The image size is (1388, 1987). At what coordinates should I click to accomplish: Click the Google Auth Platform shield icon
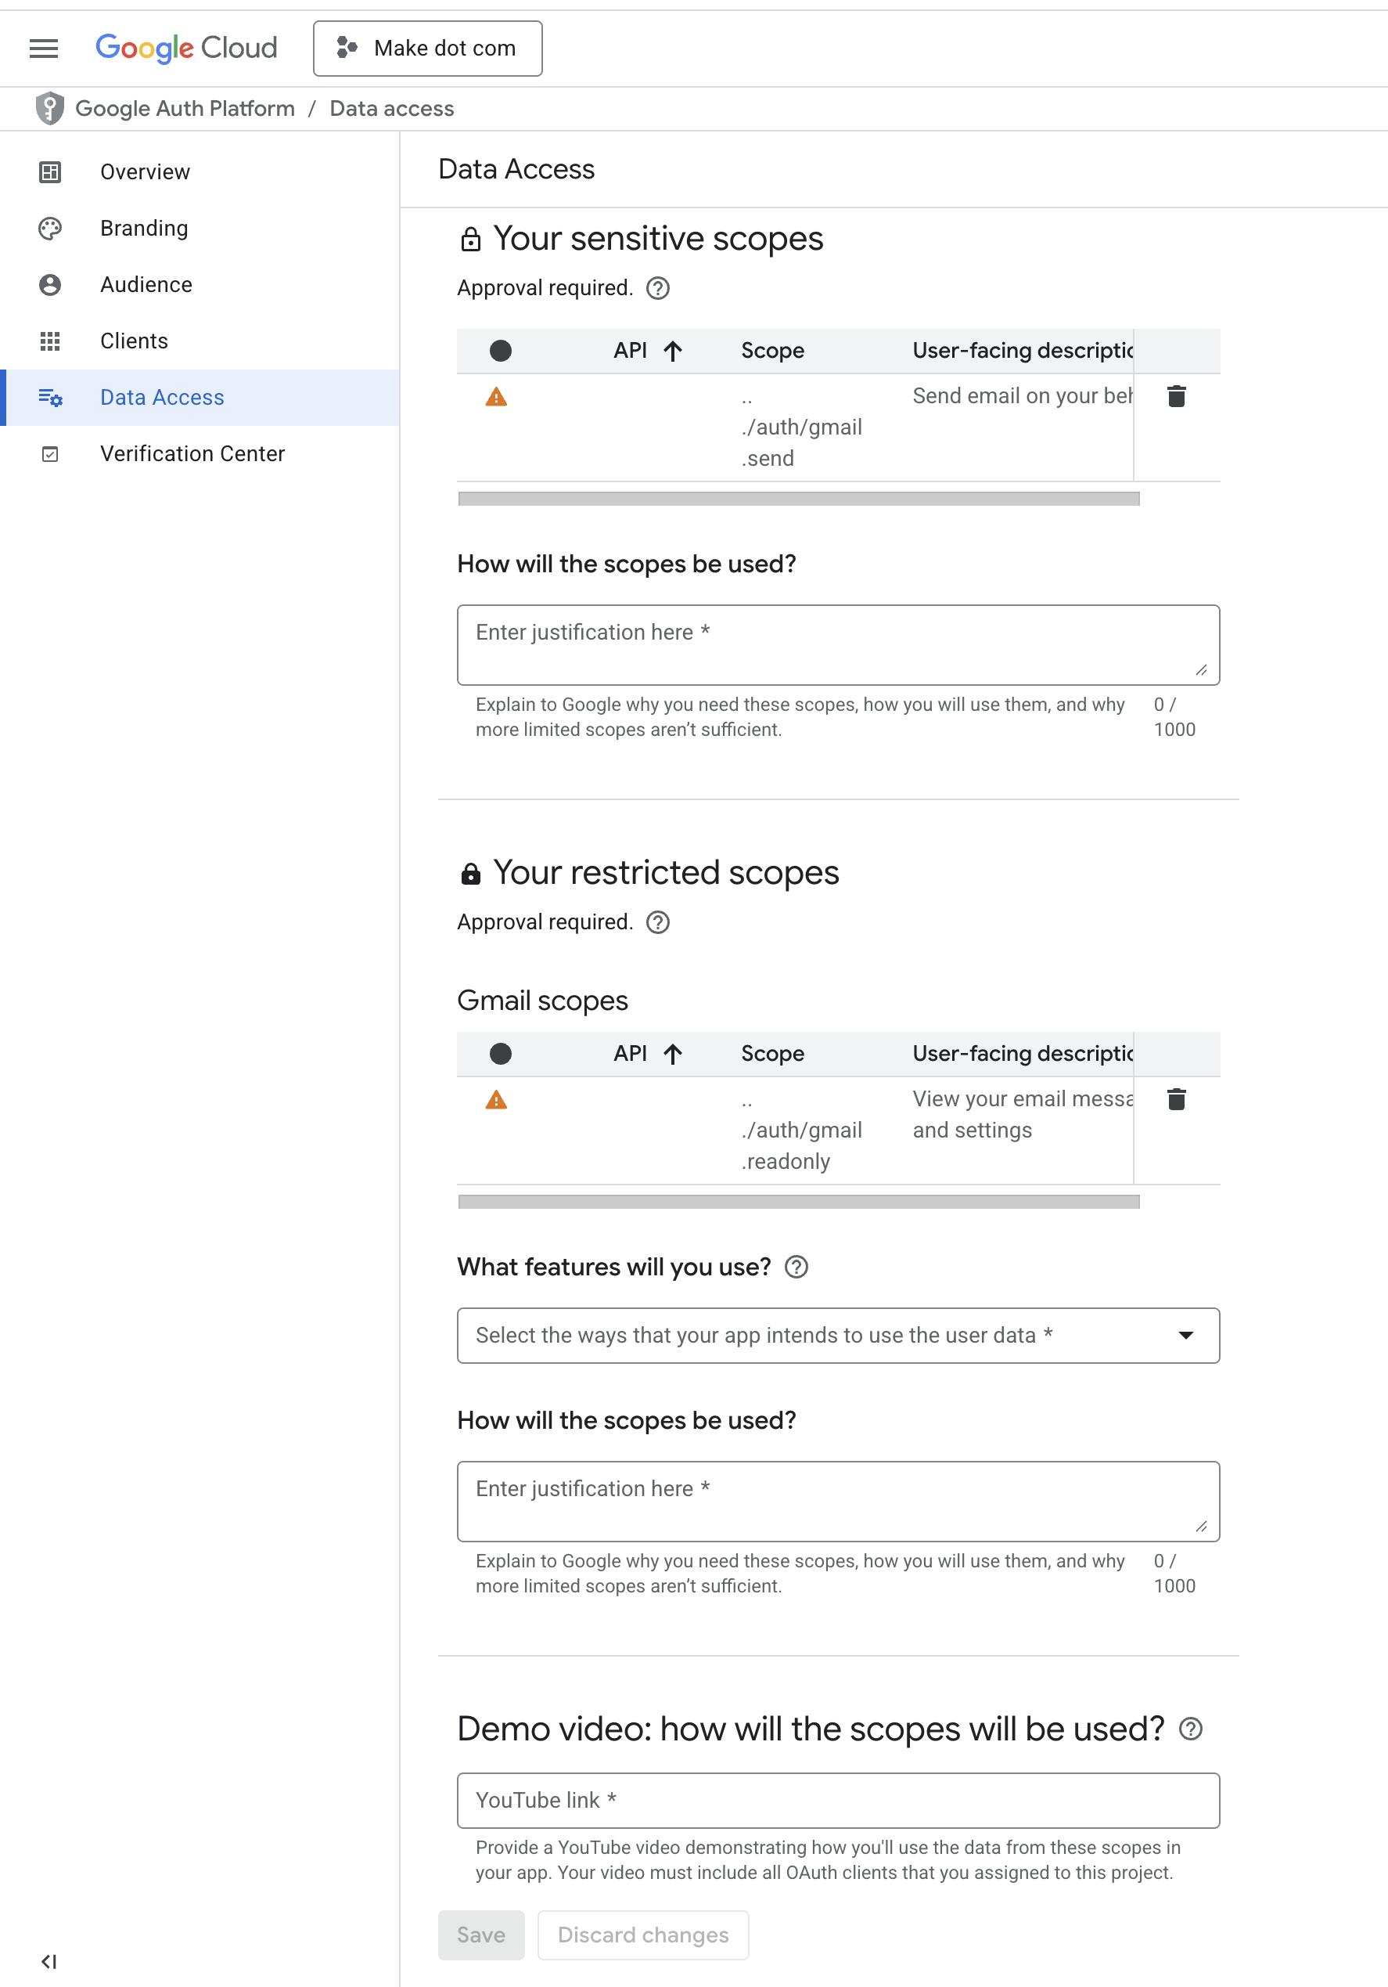pos(50,109)
